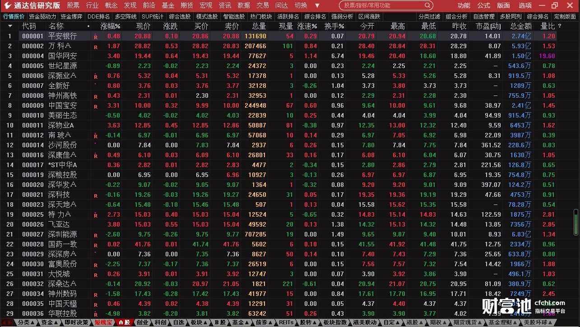Select the 飞亚达 stock name

[59, 224]
